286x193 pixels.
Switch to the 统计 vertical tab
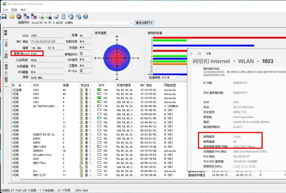pyautogui.click(x=6, y=44)
